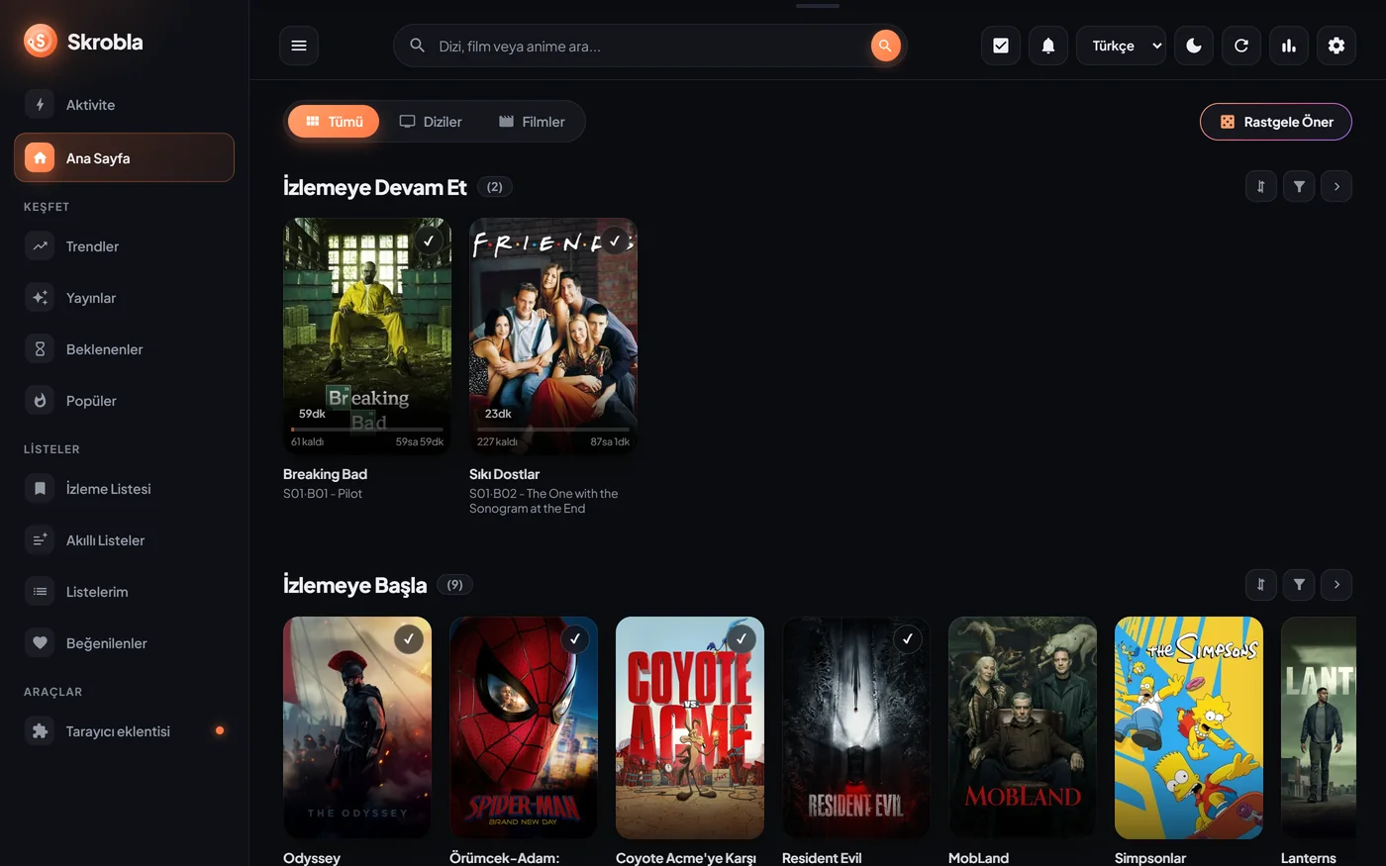Open Beklenenler hourglass item
1386x866 pixels.
(x=124, y=349)
